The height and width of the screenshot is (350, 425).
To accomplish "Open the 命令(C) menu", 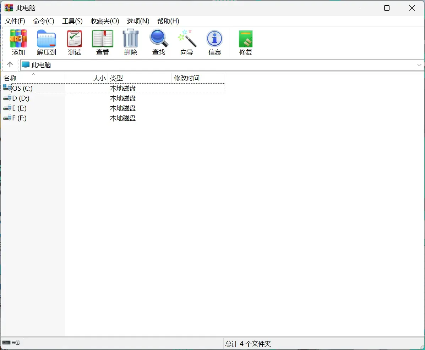I will pyautogui.click(x=44, y=21).
